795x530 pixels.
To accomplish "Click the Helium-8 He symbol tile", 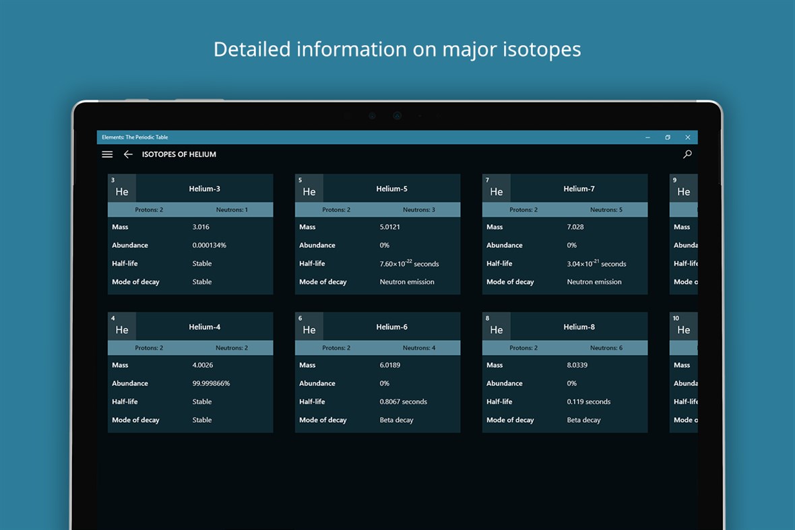I will [497, 327].
